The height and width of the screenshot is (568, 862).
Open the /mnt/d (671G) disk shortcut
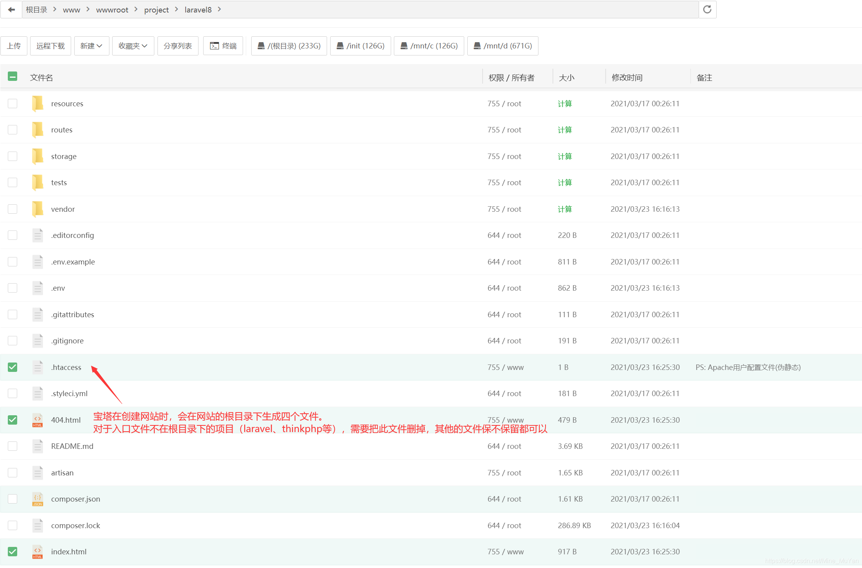coord(503,46)
